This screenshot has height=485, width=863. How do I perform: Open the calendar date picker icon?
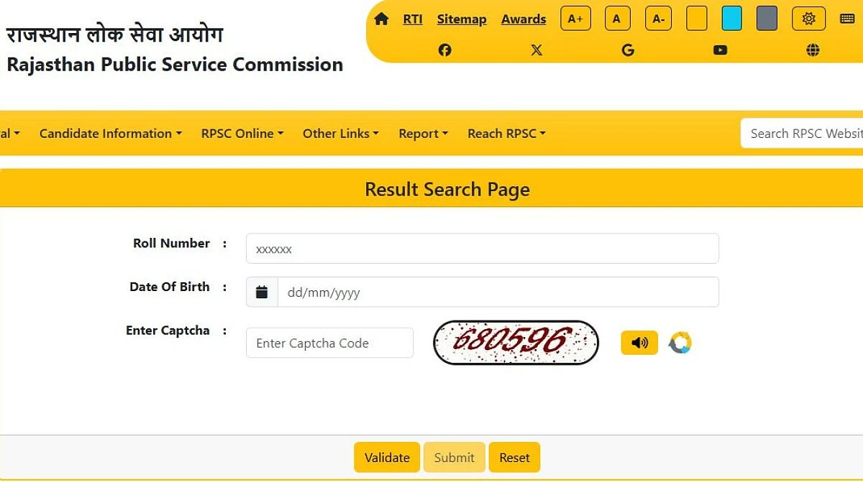(x=262, y=292)
